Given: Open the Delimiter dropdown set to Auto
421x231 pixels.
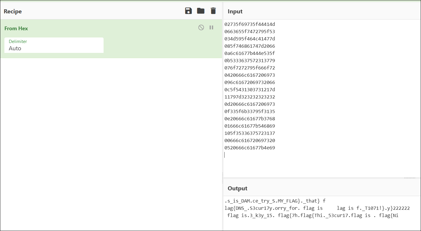Looking at the screenshot, I should 54,45.
